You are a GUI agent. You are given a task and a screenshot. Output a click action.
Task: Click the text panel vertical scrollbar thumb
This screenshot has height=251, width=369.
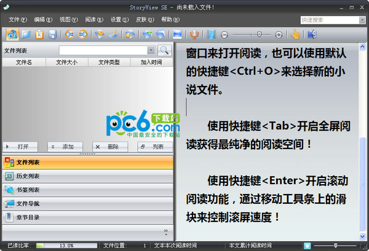[363, 184]
